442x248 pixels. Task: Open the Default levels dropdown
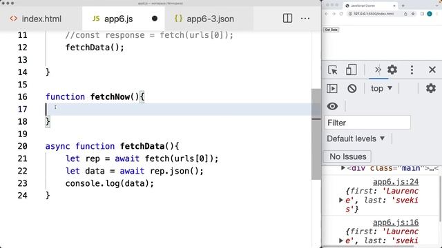pyautogui.click(x=356, y=138)
